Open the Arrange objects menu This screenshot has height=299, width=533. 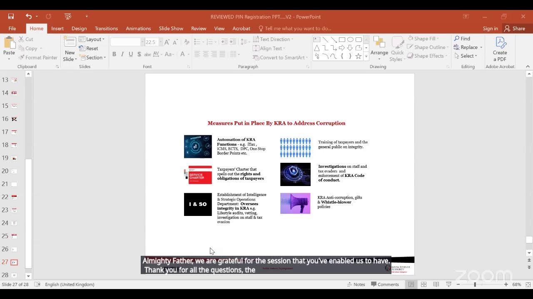click(379, 49)
